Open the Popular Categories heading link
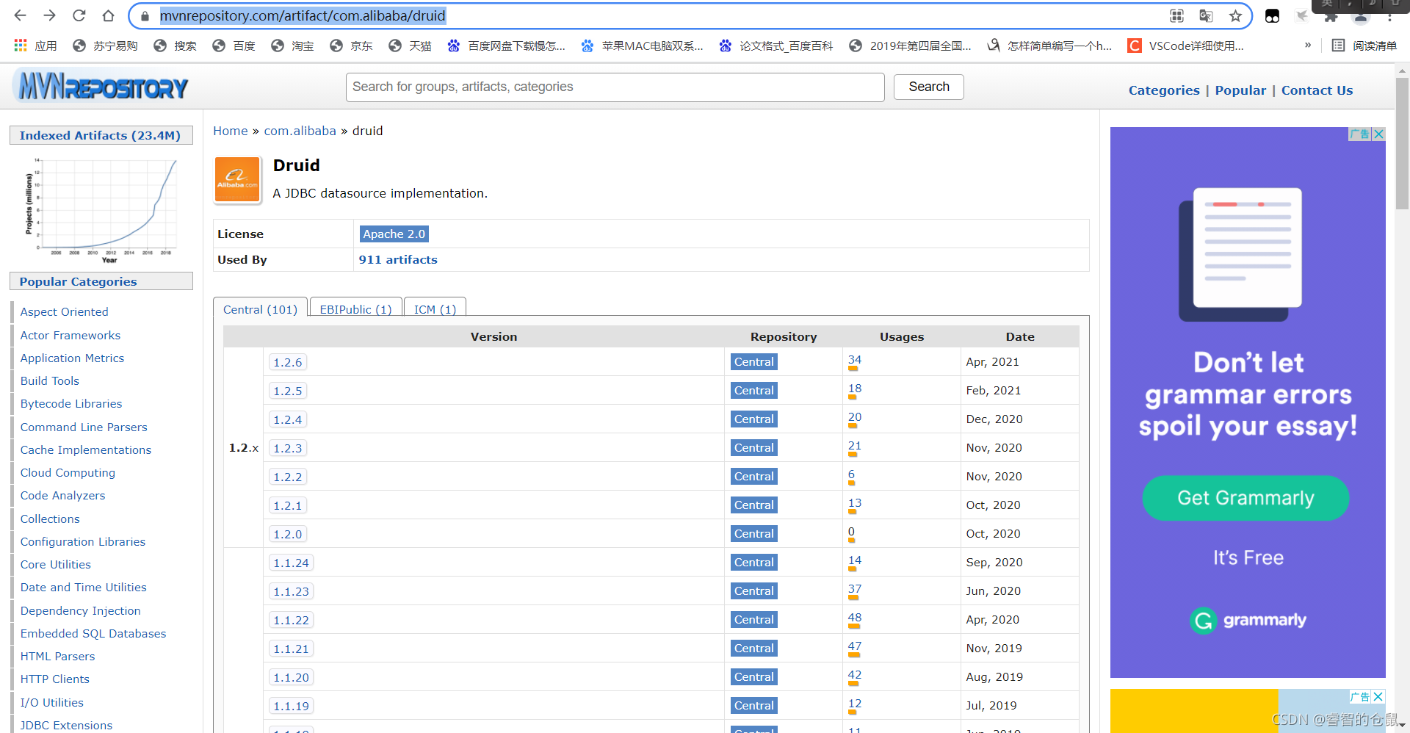1410x733 pixels. 78,281
